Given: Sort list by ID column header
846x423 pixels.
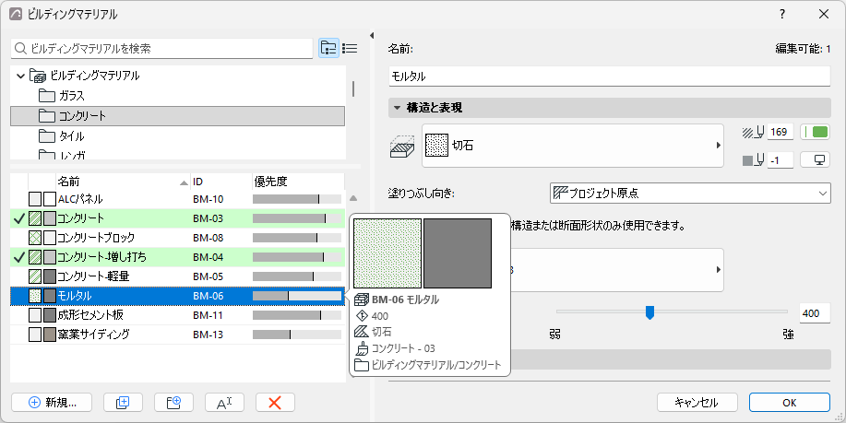Looking at the screenshot, I should click(x=221, y=182).
